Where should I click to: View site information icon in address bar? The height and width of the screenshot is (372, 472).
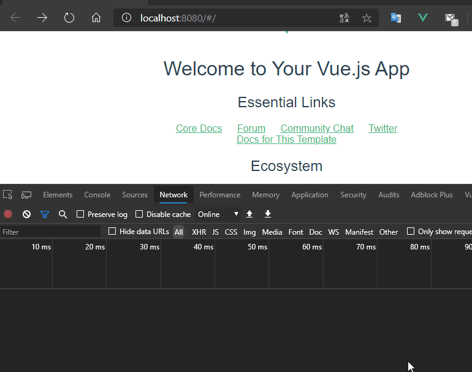(x=126, y=18)
